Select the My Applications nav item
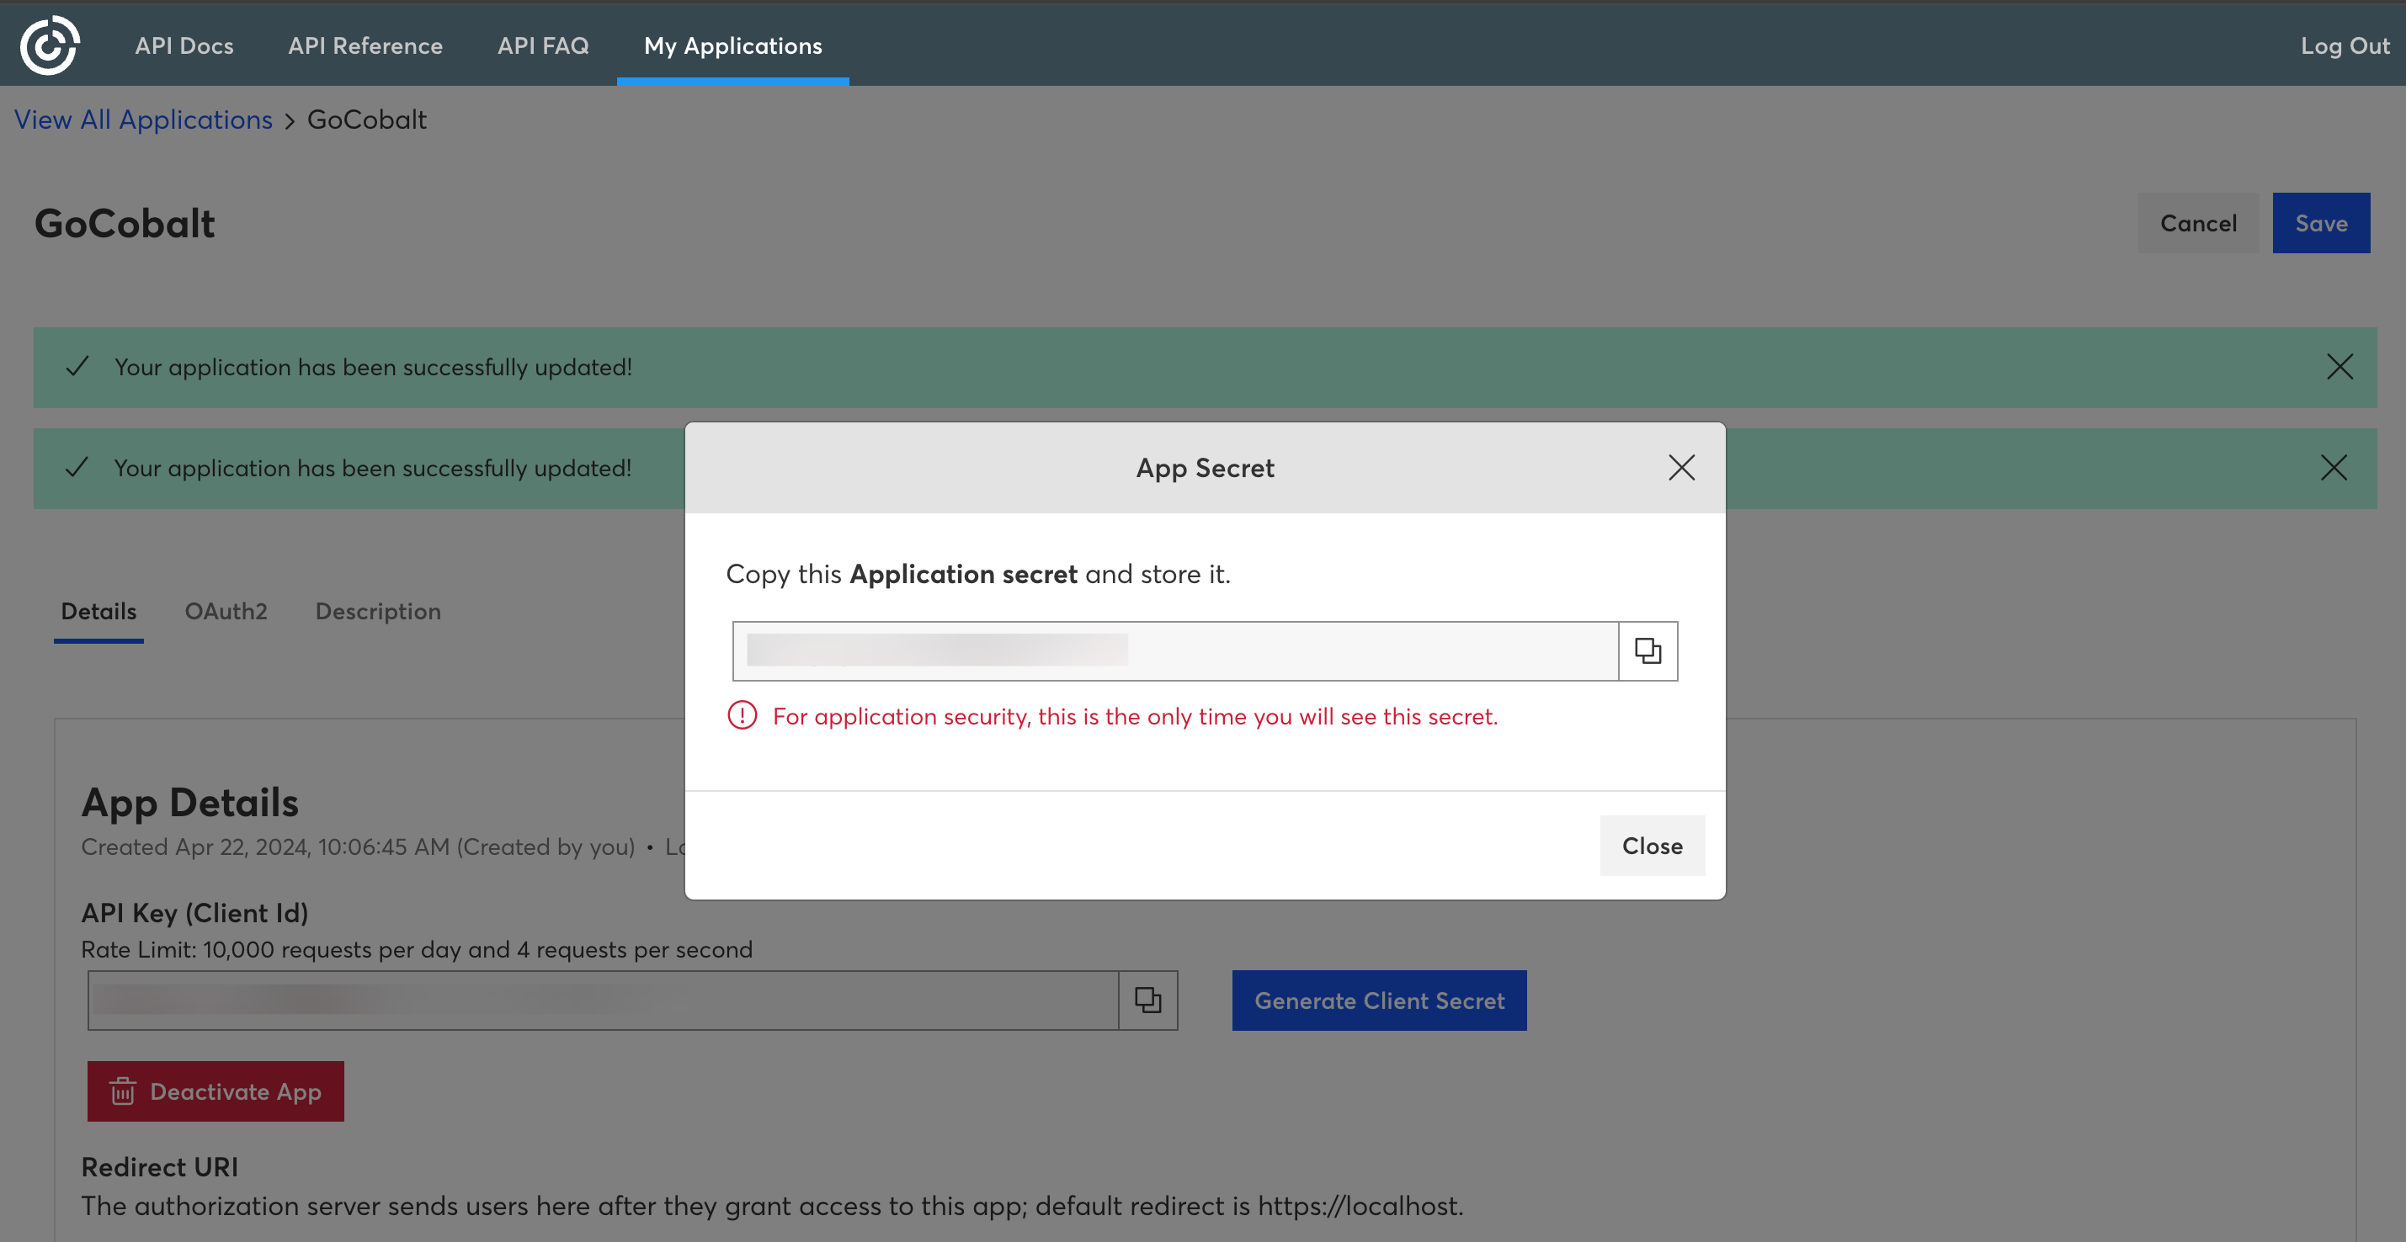This screenshot has height=1242, width=2406. pyautogui.click(x=732, y=45)
